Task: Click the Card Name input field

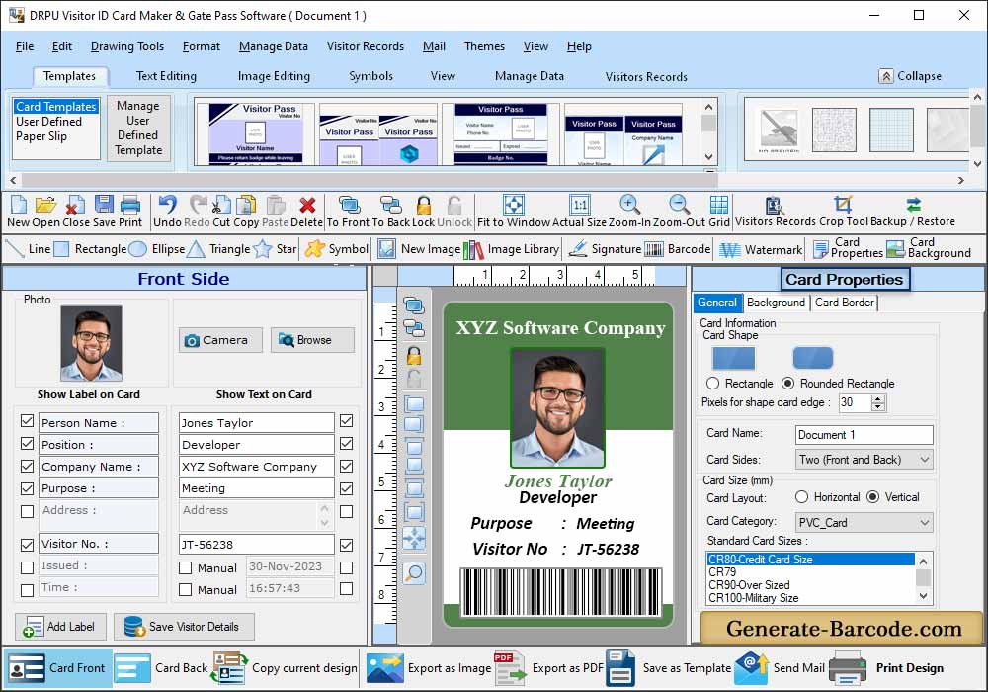Action: (x=864, y=435)
